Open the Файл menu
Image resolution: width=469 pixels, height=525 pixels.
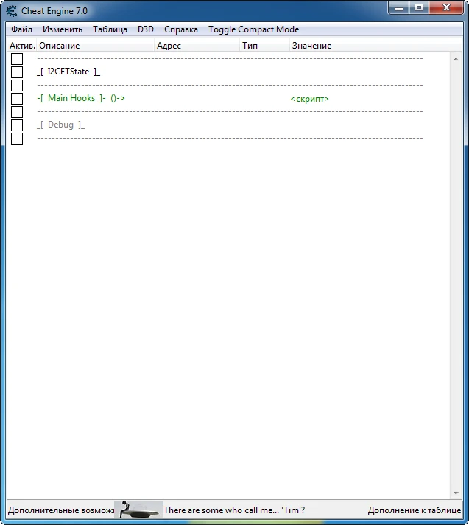coord(21,29)
